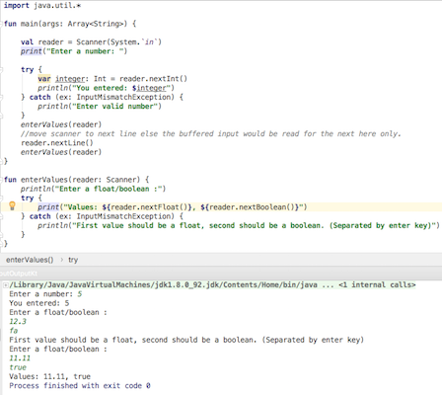This screenshot has height=395, width=442.
Task: Select the 'try' breadcrumb item
Action: [x=73, y=260]
